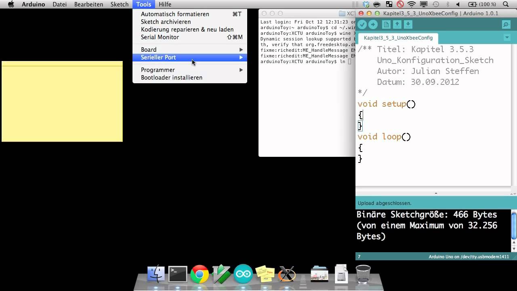Choose Bootloader installieren menu entry
Viewport: 517px width, 291px height.
[190, 77]
